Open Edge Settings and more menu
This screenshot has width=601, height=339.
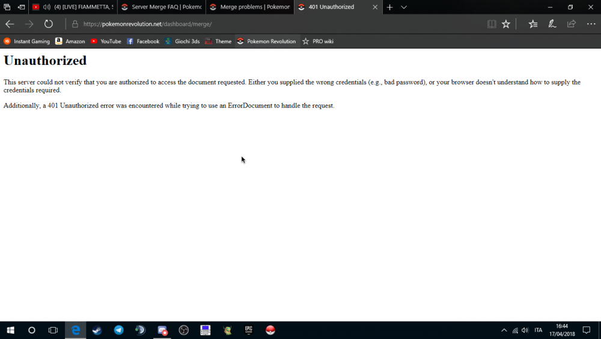click(x=591, y=24)
